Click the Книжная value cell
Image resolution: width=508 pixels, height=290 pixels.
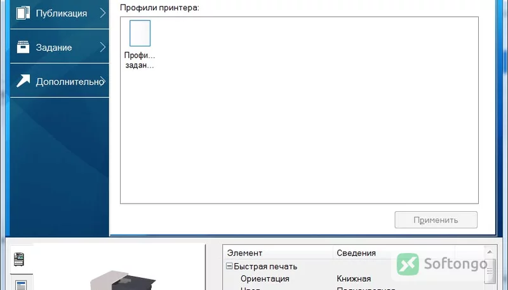tap(354, 279)
